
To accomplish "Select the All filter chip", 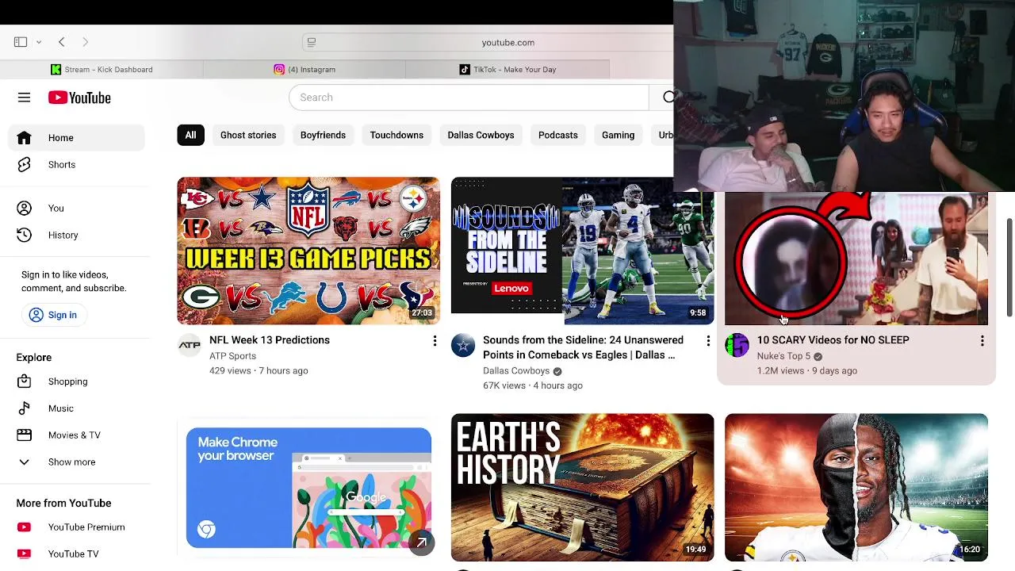I will point(190,135).
